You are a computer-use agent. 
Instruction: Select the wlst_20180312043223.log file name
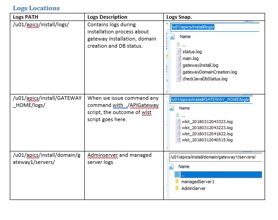pyautogui.click(x=207, y=127)
